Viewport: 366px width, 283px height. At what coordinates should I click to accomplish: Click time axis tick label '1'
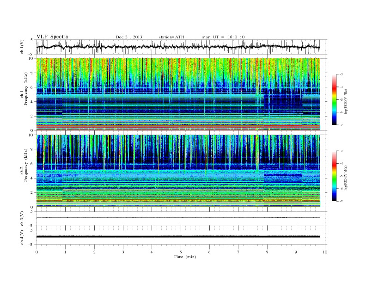pos(65,252)
